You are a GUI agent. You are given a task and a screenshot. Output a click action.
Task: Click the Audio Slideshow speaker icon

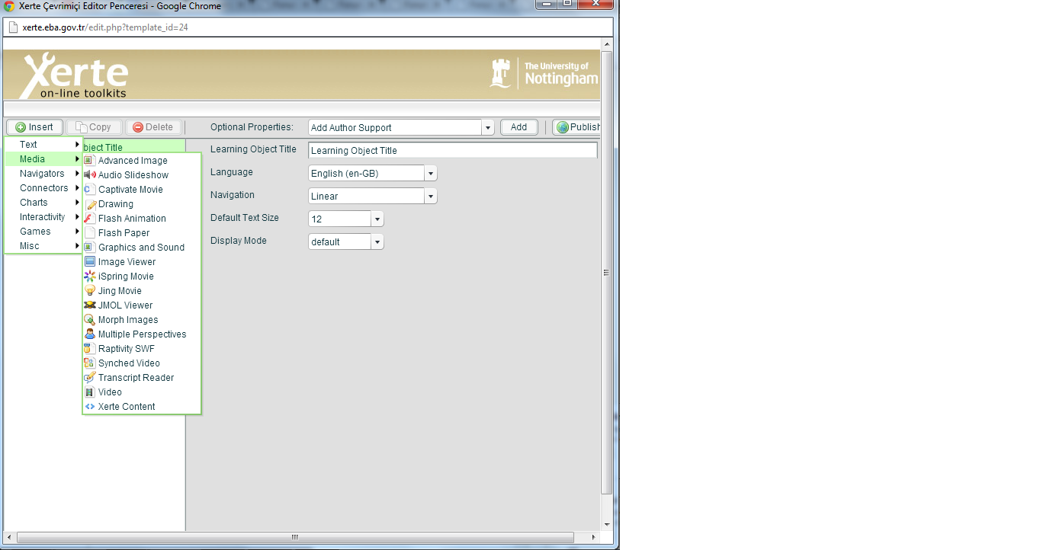tap(89, 175)
